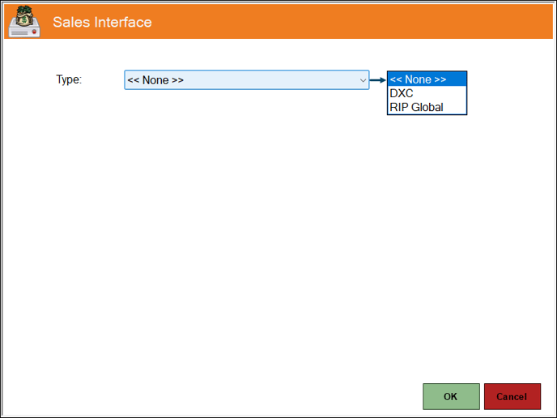
Task: Click the red Cancel button
Action: click(512, 396)
